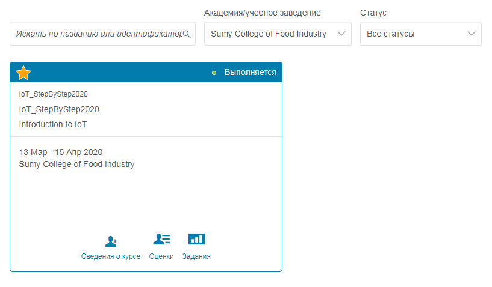Screen dimensions: 492x287
Task: Click Sumy College of Food Industry in card
Action: coord(76,164)
